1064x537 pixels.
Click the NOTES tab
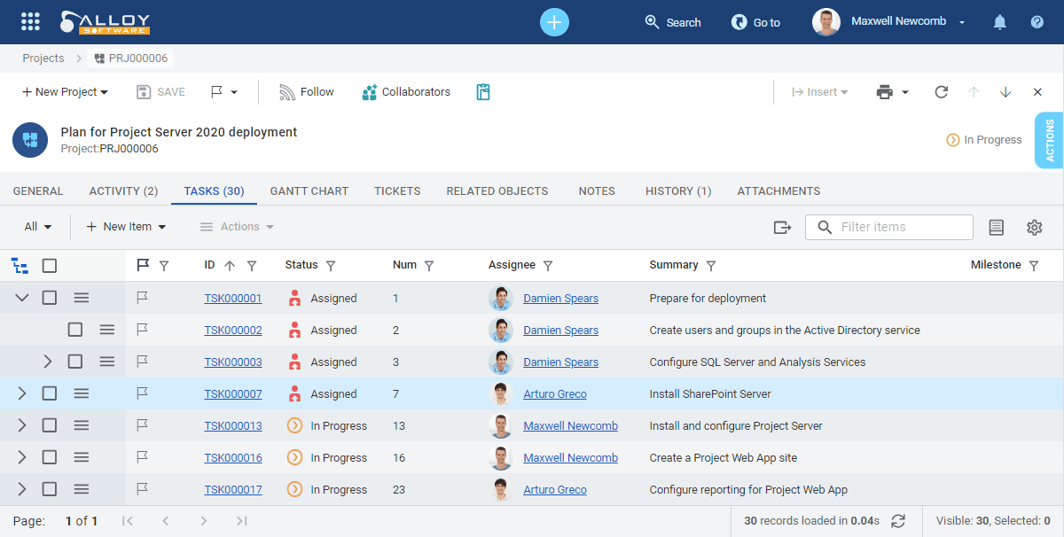click(597, 191)
